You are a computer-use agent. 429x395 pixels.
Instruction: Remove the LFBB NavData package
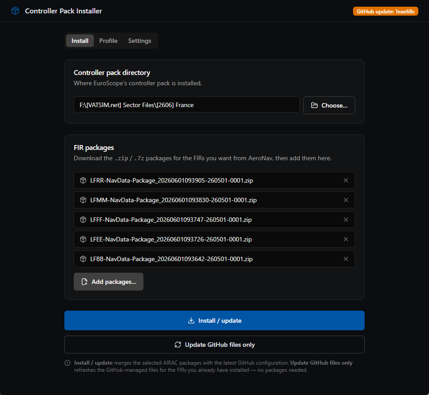[346, 259]
